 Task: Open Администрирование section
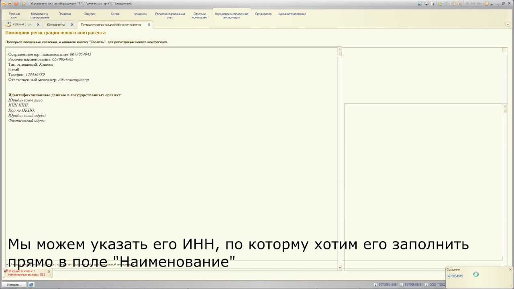pos(292,14)
